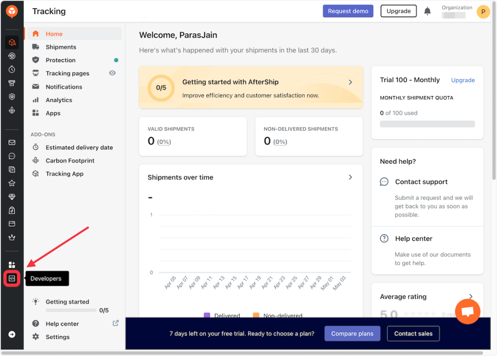The width and height of the screenshot is (497, 356).
Task: Expand Shipments over time chevron
Action: pos(350,178)
